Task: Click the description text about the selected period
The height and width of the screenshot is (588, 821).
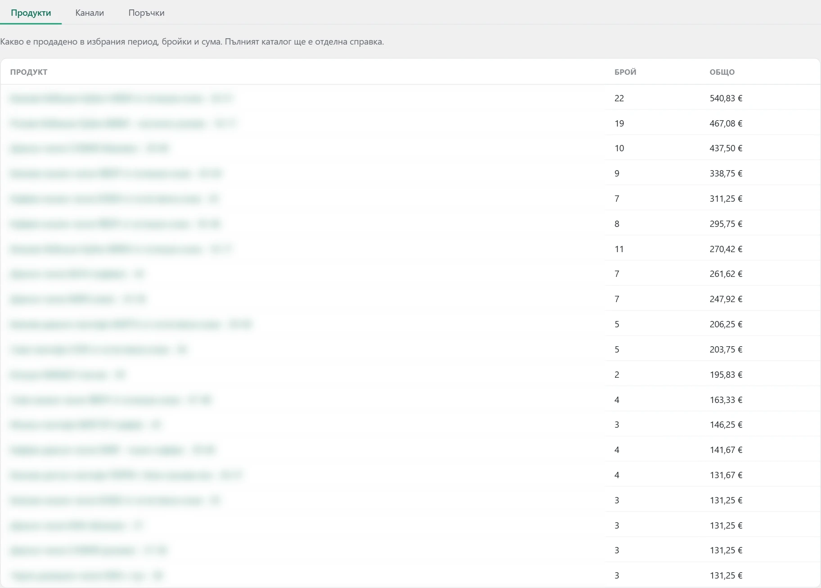Action: pyautogui.click(x=192, y=42)
